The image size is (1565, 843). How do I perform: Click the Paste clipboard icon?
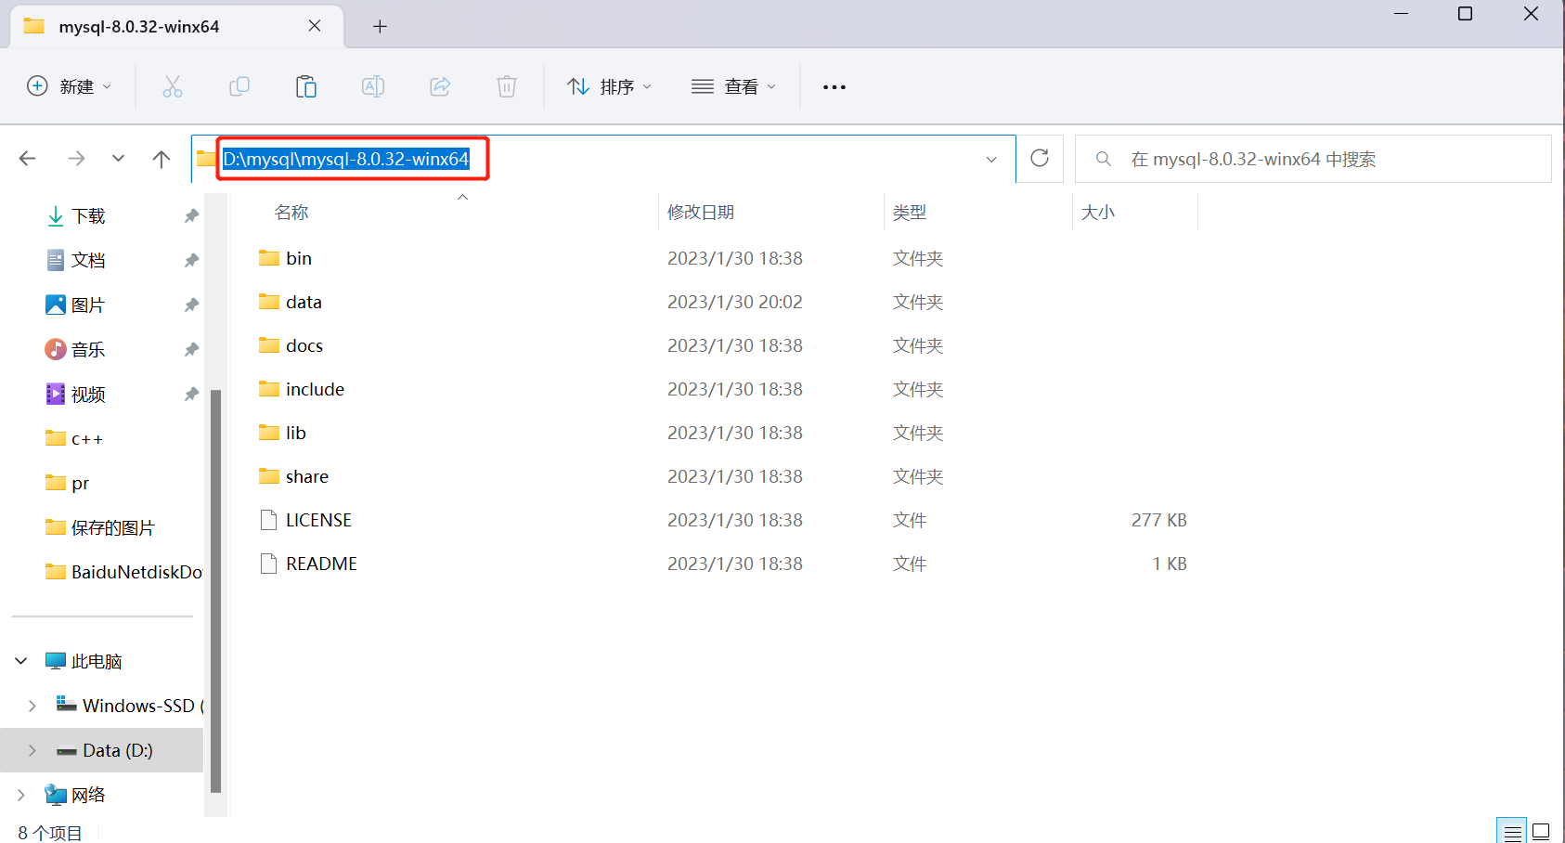306,86
